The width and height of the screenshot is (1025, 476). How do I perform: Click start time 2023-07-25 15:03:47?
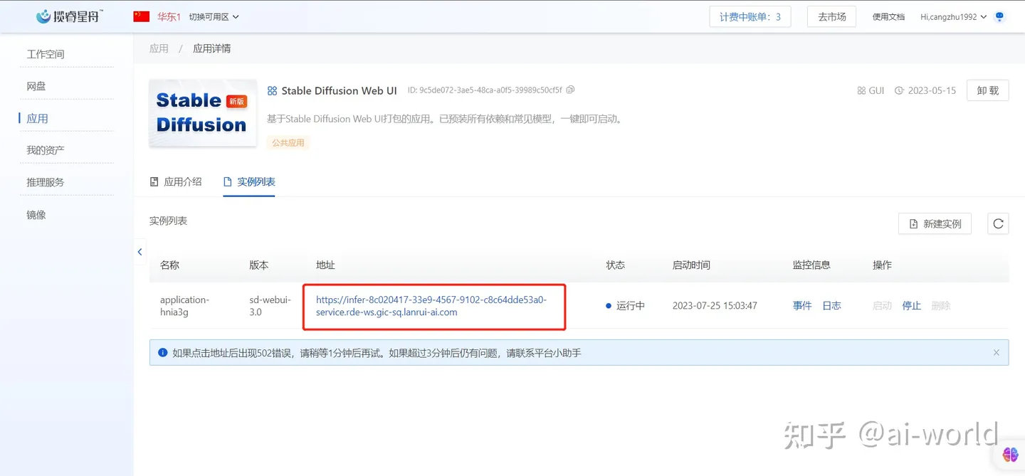(715, 306)
